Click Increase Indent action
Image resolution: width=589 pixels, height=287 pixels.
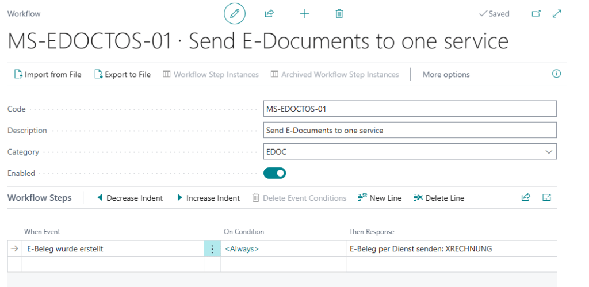tap(208, 198)
